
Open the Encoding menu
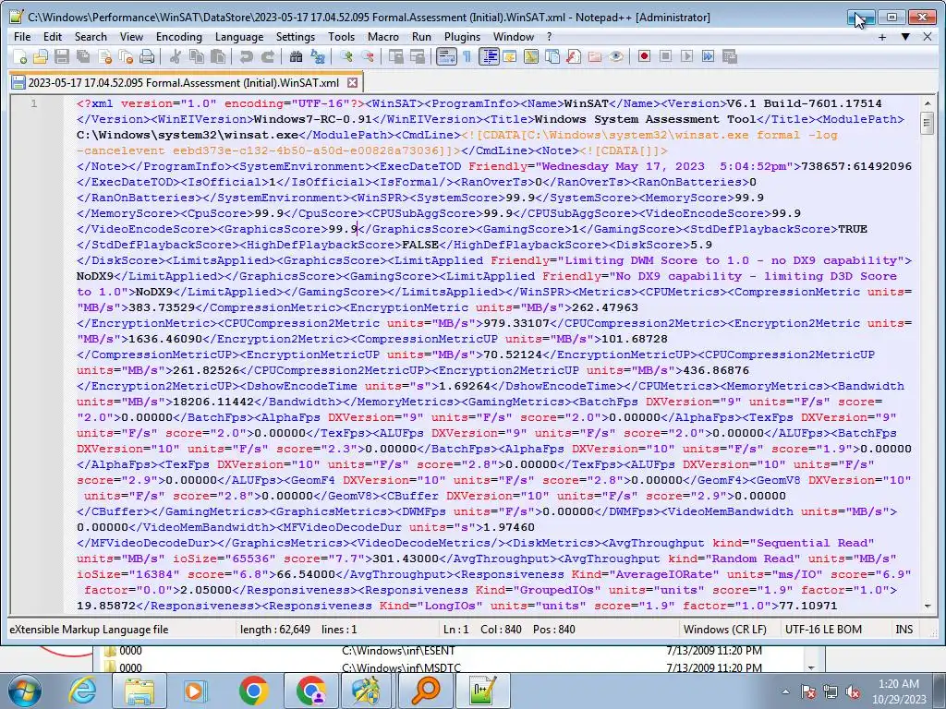[x=179, y=37]
